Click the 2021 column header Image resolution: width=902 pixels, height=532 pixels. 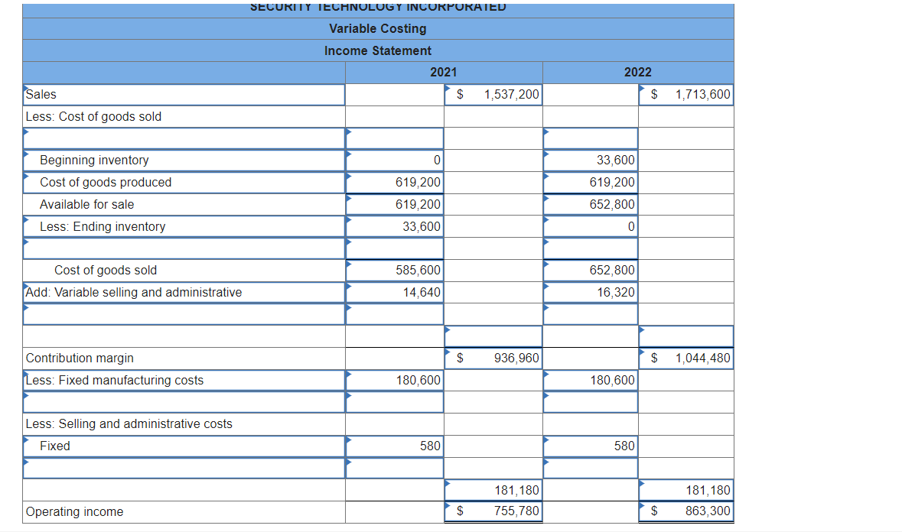coord(444,73)
